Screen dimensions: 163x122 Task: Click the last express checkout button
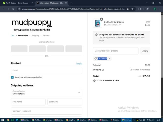(74, 49)
